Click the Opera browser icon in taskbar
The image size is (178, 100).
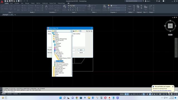[x=105, y=98]
